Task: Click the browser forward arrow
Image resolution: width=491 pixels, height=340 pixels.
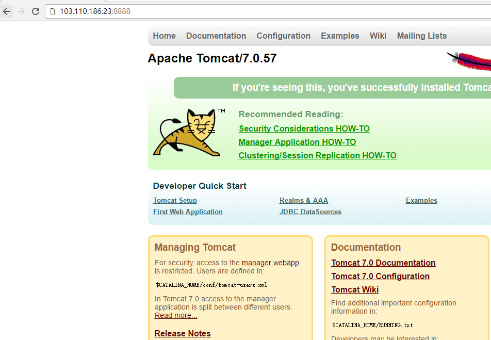Action: [21, 11]
